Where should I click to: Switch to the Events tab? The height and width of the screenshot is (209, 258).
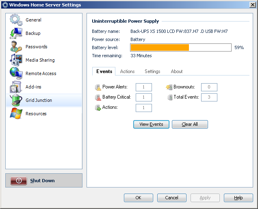pyautogui.click(x=104, y=71)
